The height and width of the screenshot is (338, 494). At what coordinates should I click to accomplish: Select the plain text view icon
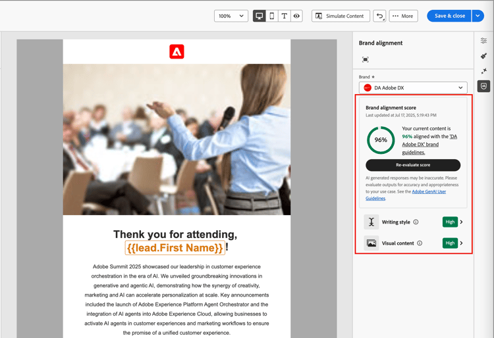click(x=284, y=16)
